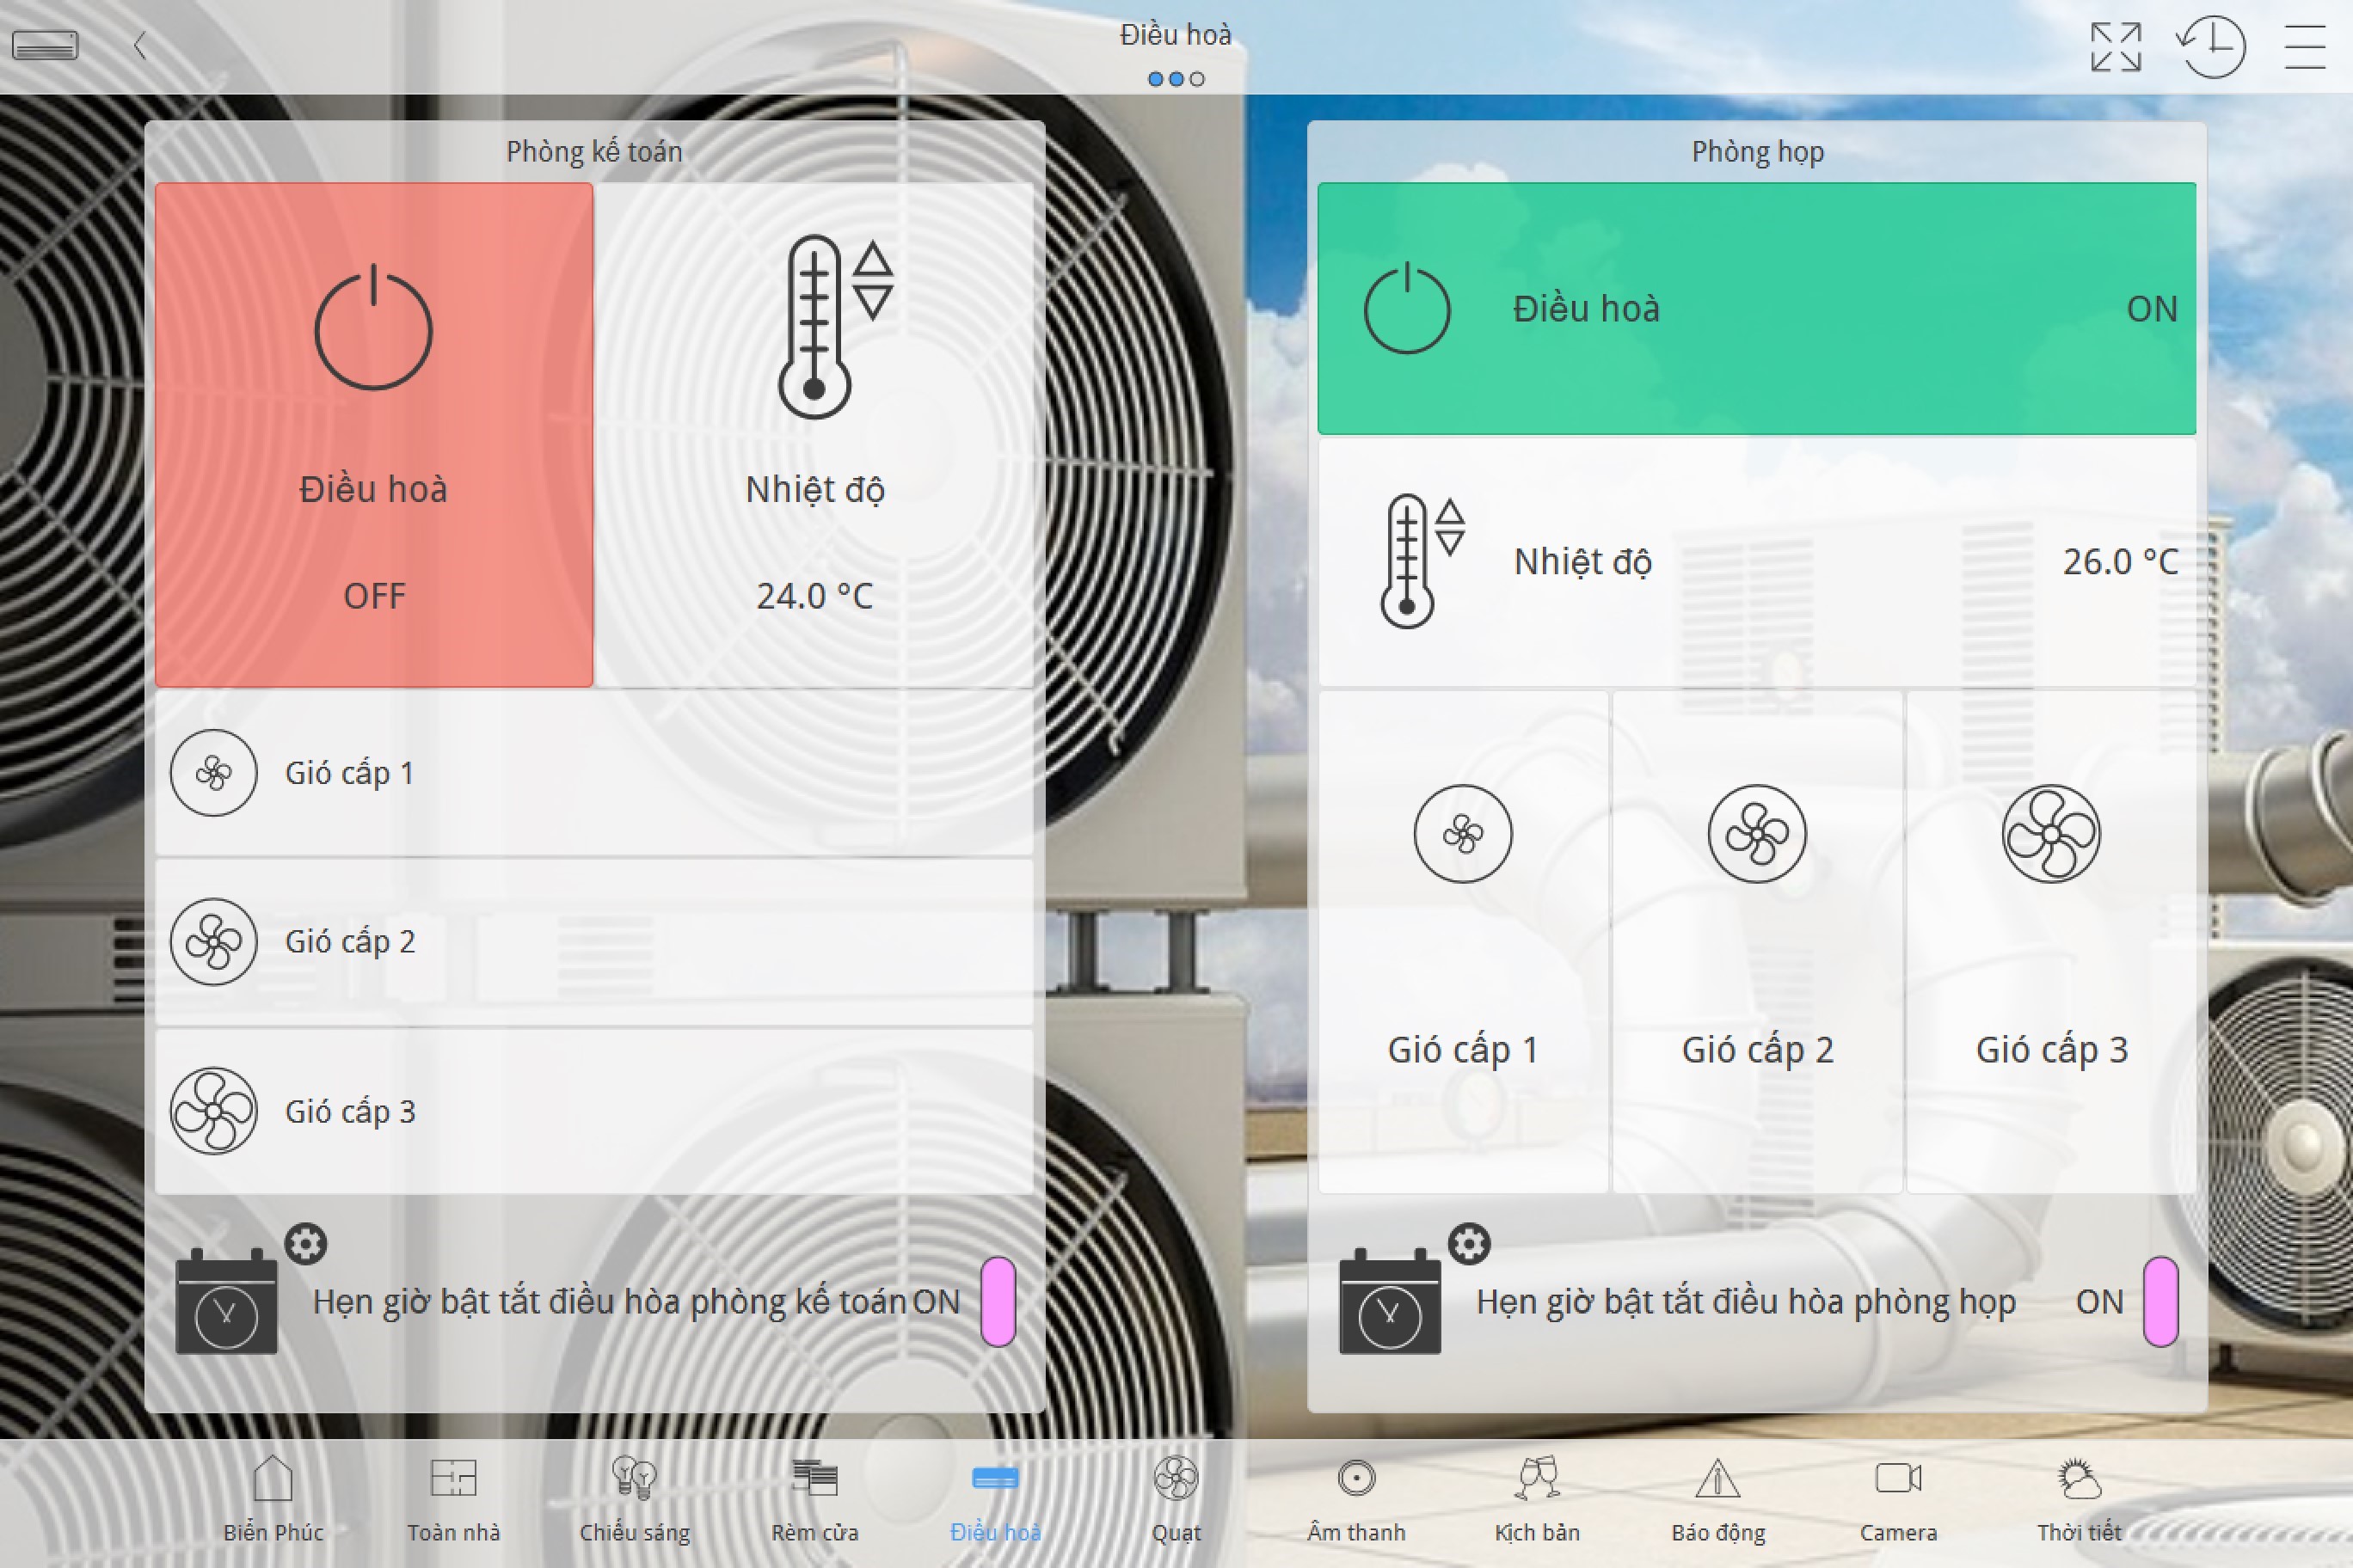Select Gió cấp 1 fan in Phòng họp
Screen dimensions: 2353x1568
(x=1463, y=940)
